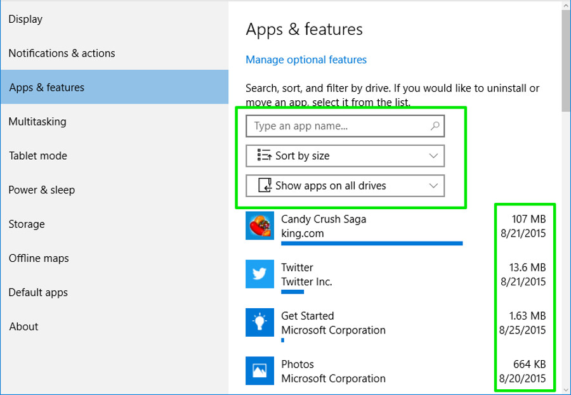Click the king.com publisher text
571x395 pixels.
302,233
